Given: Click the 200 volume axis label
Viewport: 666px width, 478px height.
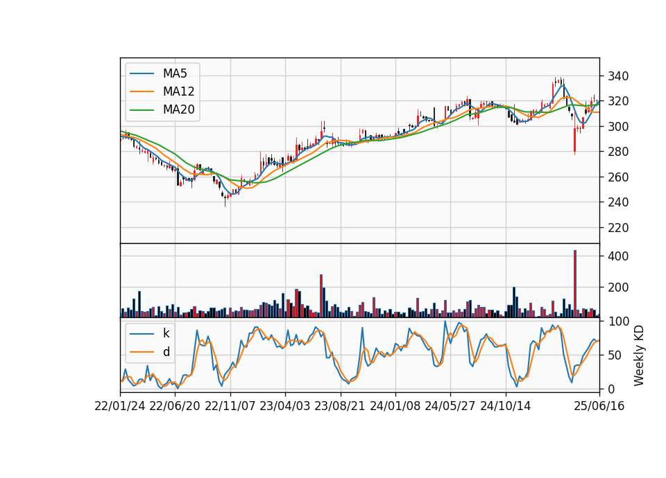Looking at the screenshot, I should tap(618, 287).
